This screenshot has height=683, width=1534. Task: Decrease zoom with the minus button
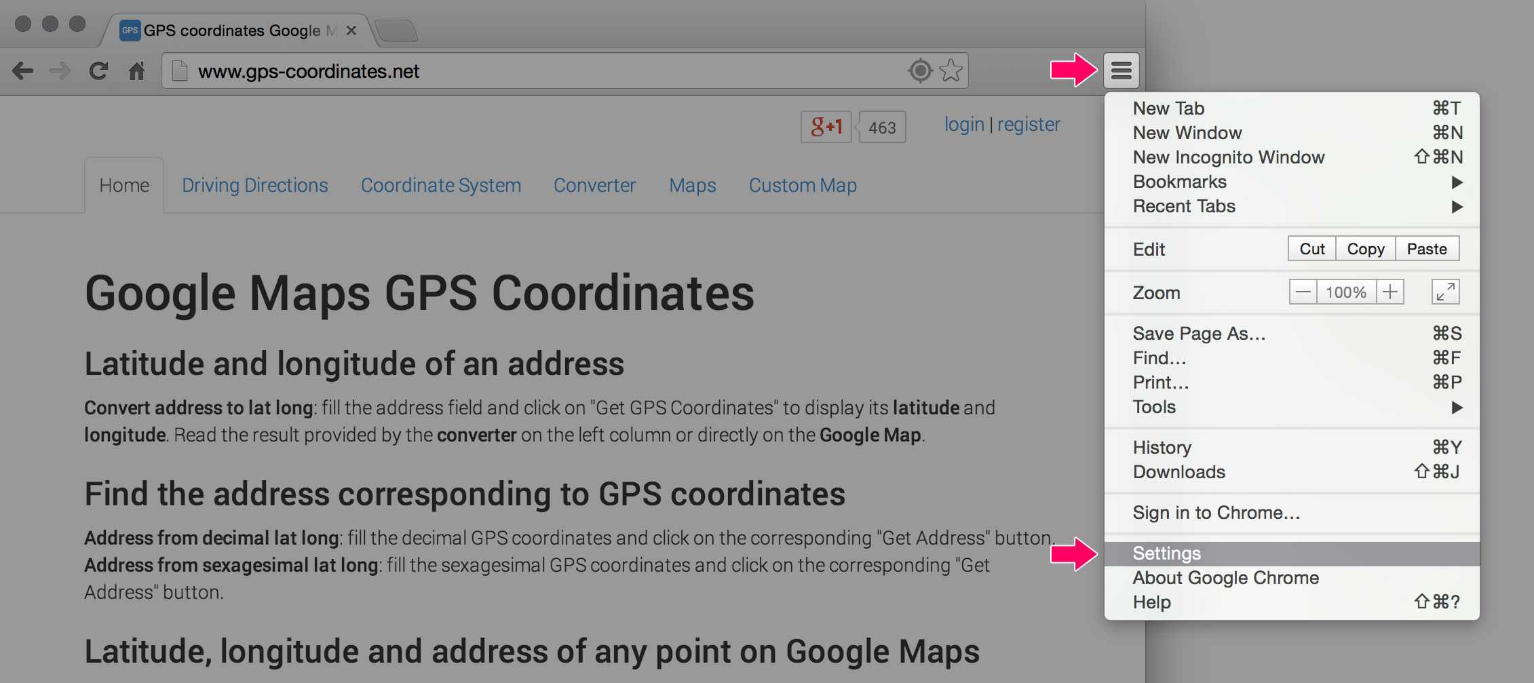pos(1303,292)
